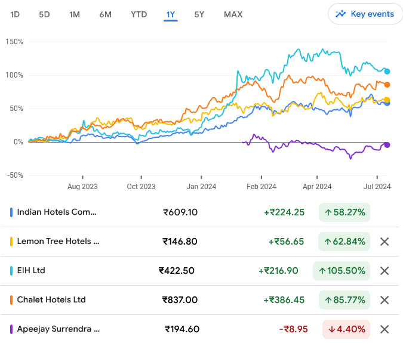Click the Feb 2024 axis label

click(x=262, y=187)
